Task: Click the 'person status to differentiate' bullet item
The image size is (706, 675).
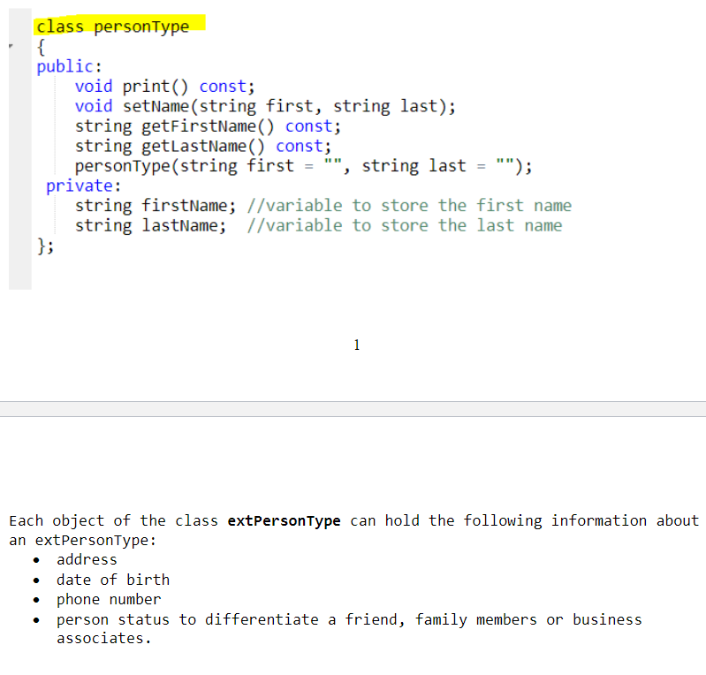Action: [x=349, y=629]
